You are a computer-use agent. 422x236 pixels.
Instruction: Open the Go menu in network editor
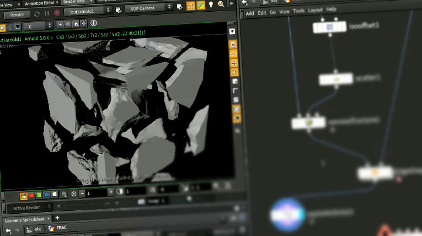pos(273,12)
